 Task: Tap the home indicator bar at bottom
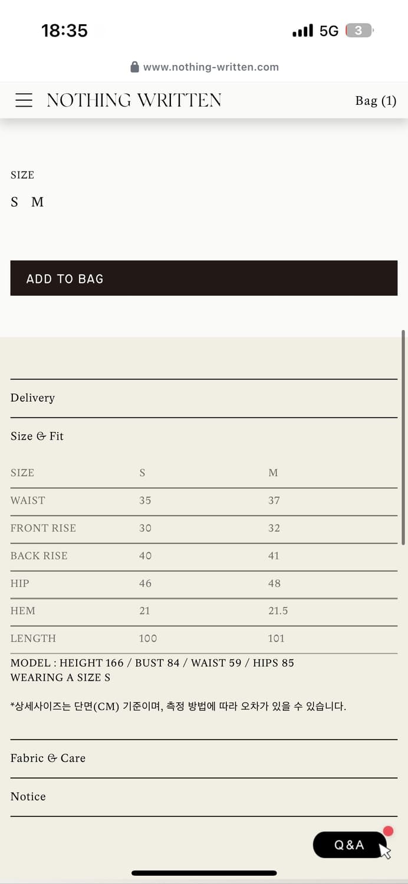(204, 873)
